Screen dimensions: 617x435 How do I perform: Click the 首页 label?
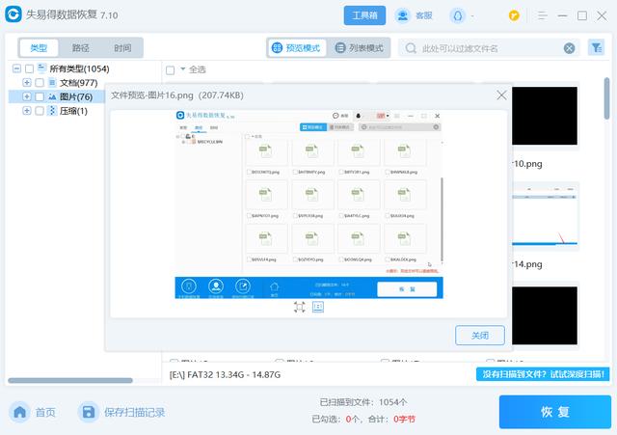coord(45,413)
